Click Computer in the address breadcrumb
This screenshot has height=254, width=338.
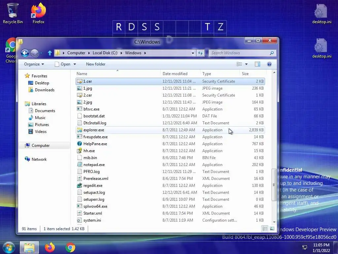76,53
